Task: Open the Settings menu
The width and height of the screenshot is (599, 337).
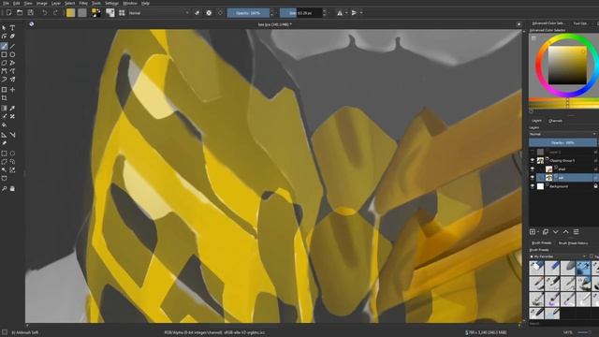Action: (111, 3)
